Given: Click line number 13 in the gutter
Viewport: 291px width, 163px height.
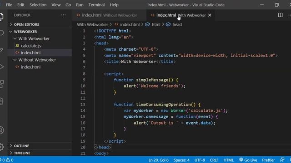Looking at the screenshot, I should pyautogui.click(x=83, y=105).
